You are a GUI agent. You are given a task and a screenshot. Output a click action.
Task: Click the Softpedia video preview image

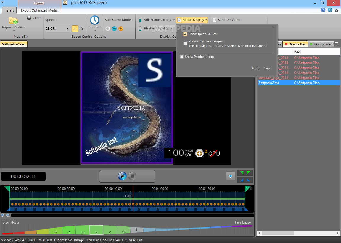pos(127,108)
